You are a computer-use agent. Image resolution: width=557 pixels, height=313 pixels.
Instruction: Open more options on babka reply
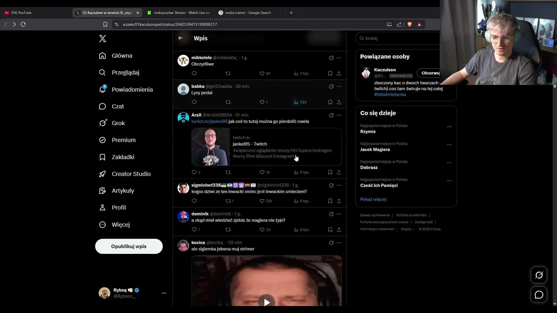339,87
